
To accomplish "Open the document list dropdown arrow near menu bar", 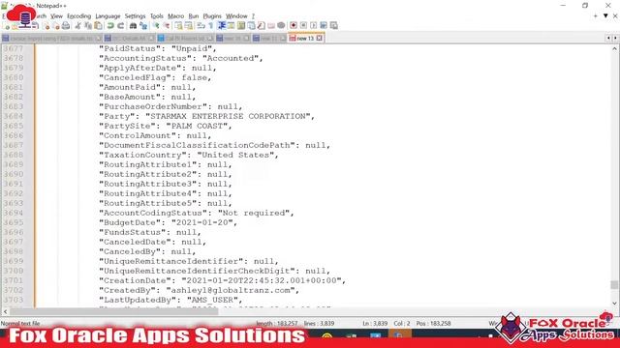I will coord(605,16).
